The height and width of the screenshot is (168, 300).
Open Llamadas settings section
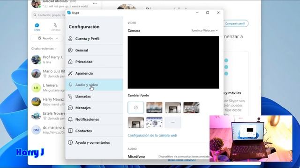tap(94, 97)
